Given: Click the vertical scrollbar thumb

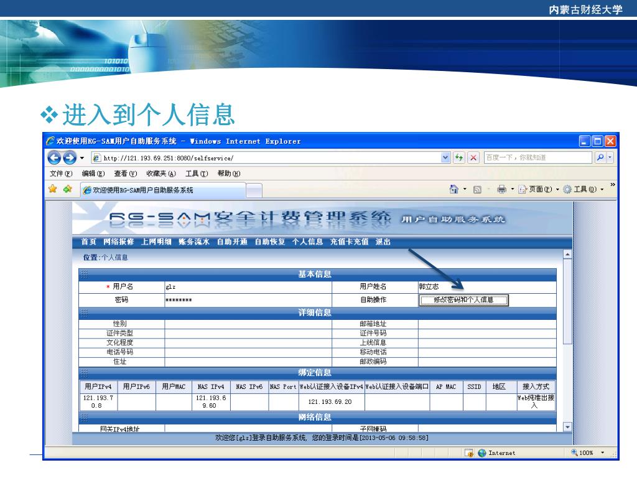Looking at the screenshot, I should tap(567, 302).
